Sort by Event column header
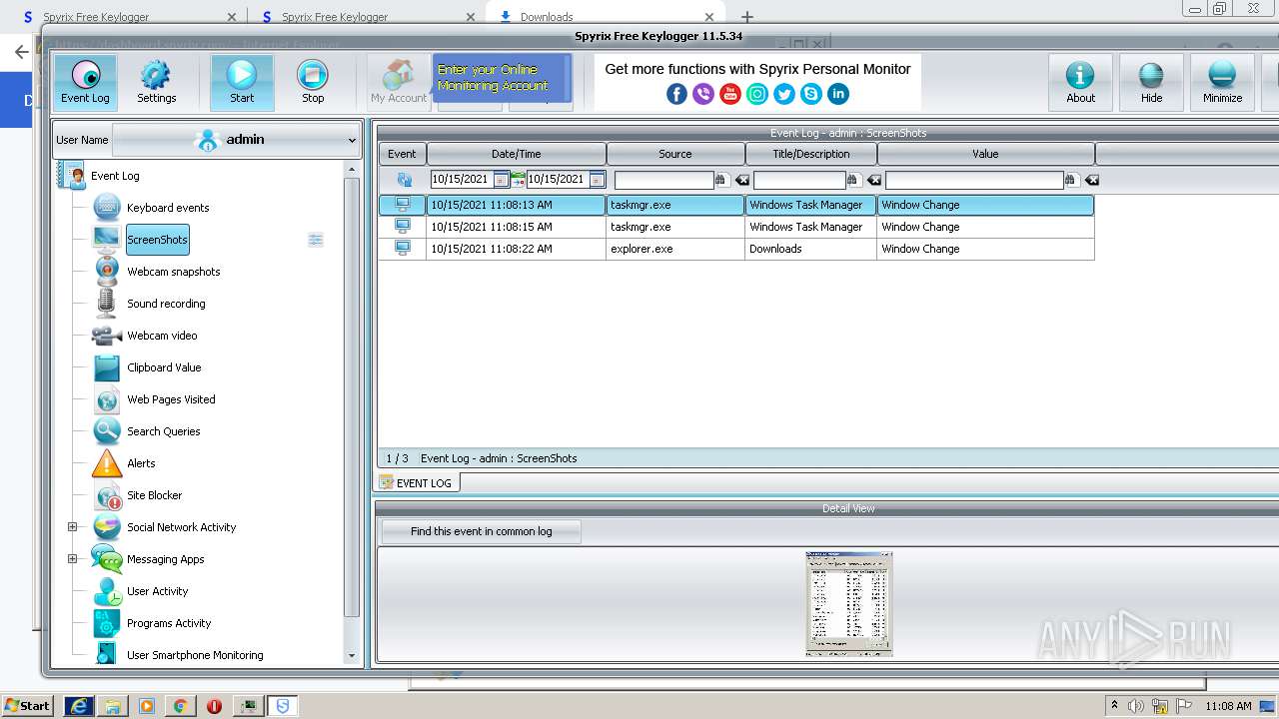Screen dimensions: 1279x719 point(402,154)
